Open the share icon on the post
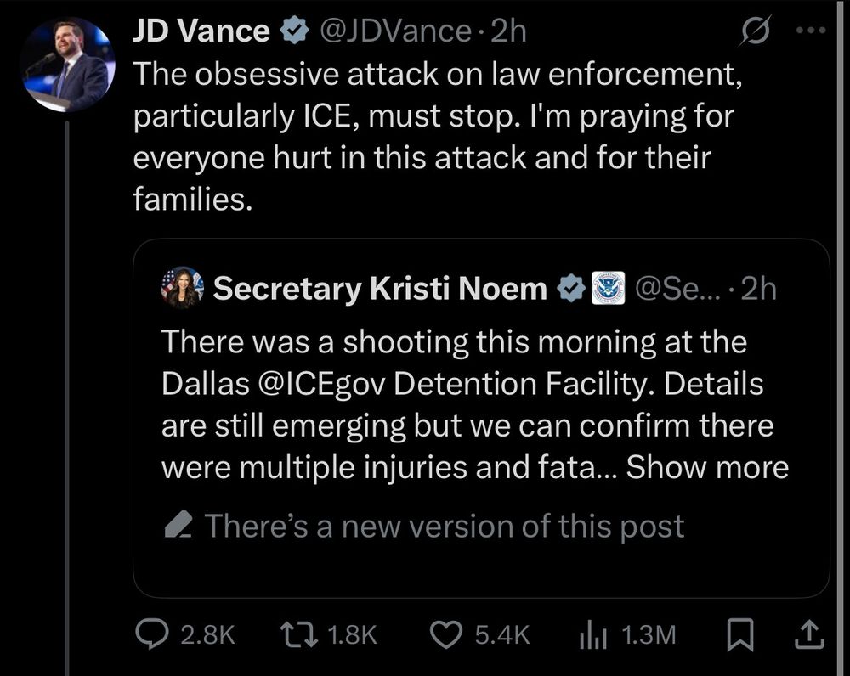 pyautogui.click(x=809, y=633)
